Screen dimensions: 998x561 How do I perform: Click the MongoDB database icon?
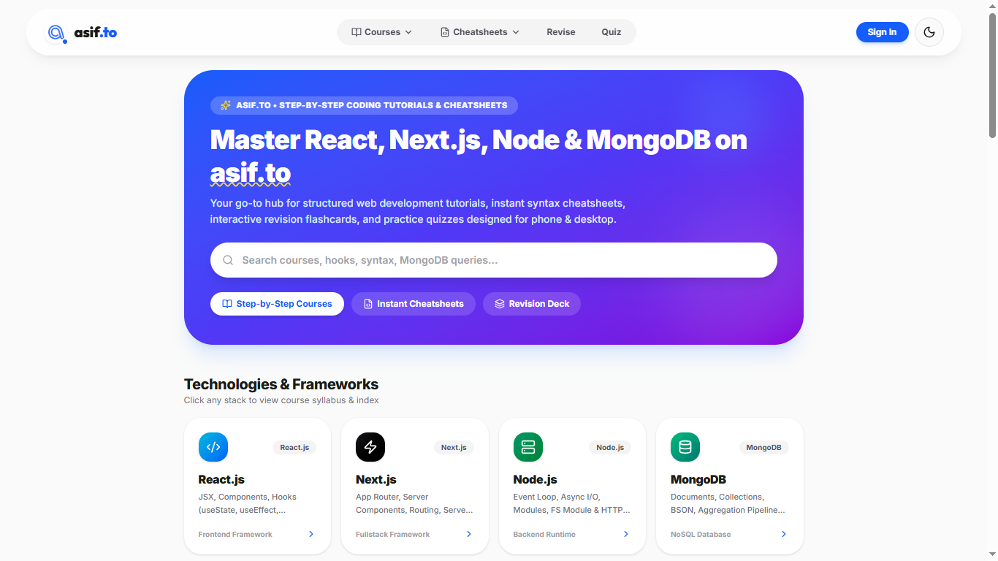point(685,447)
